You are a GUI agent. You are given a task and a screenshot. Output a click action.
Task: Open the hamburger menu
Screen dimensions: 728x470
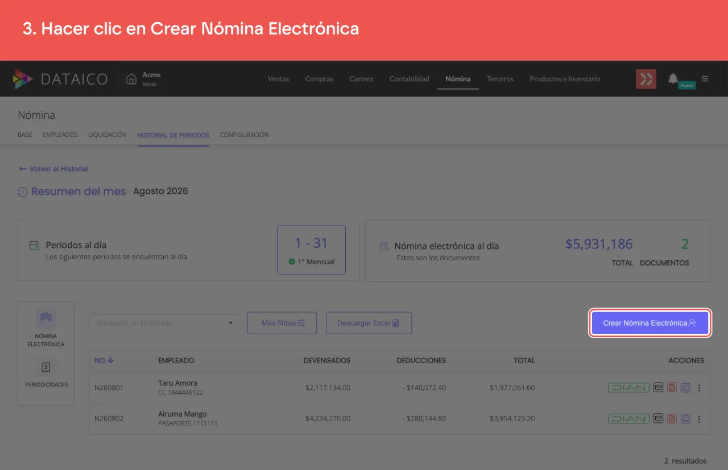(x=705, y=79)
